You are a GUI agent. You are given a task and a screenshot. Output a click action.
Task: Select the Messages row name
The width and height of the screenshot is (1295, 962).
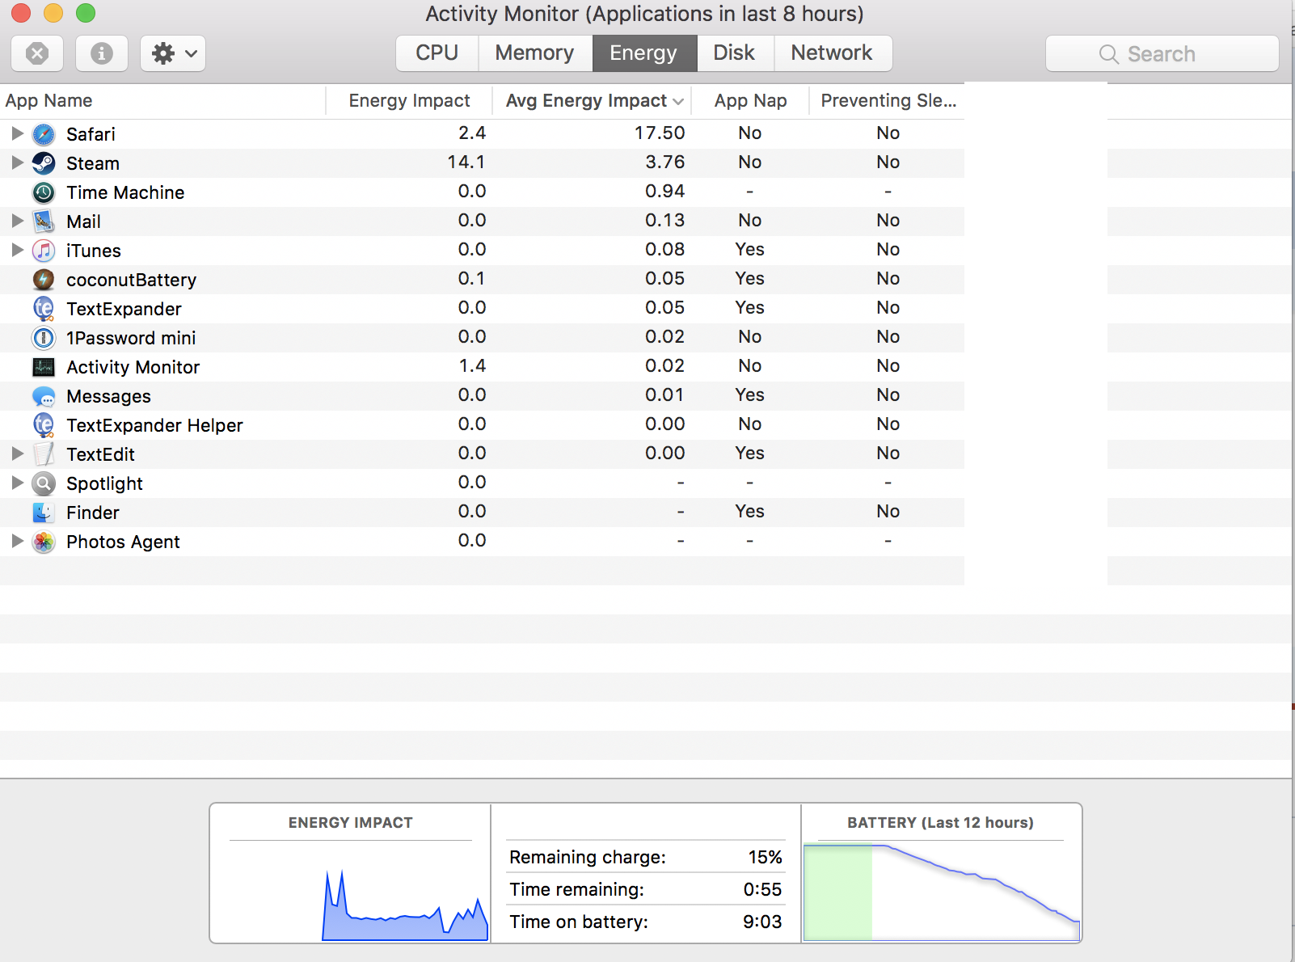click(x=108, y=396)
